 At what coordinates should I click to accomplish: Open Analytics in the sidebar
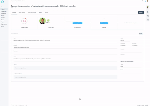[x=3, y=18]
